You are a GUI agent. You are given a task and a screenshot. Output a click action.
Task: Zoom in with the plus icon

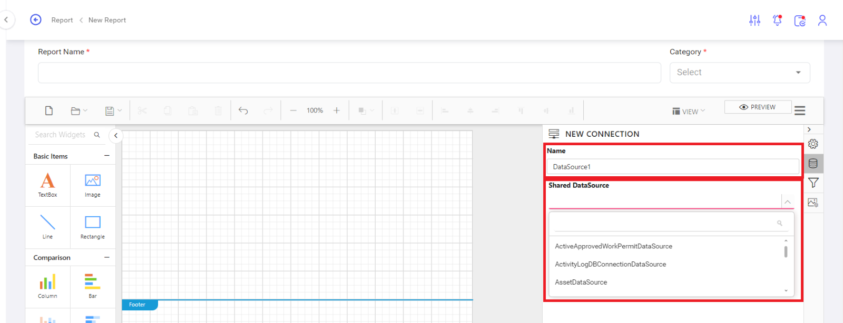[337, 110]
